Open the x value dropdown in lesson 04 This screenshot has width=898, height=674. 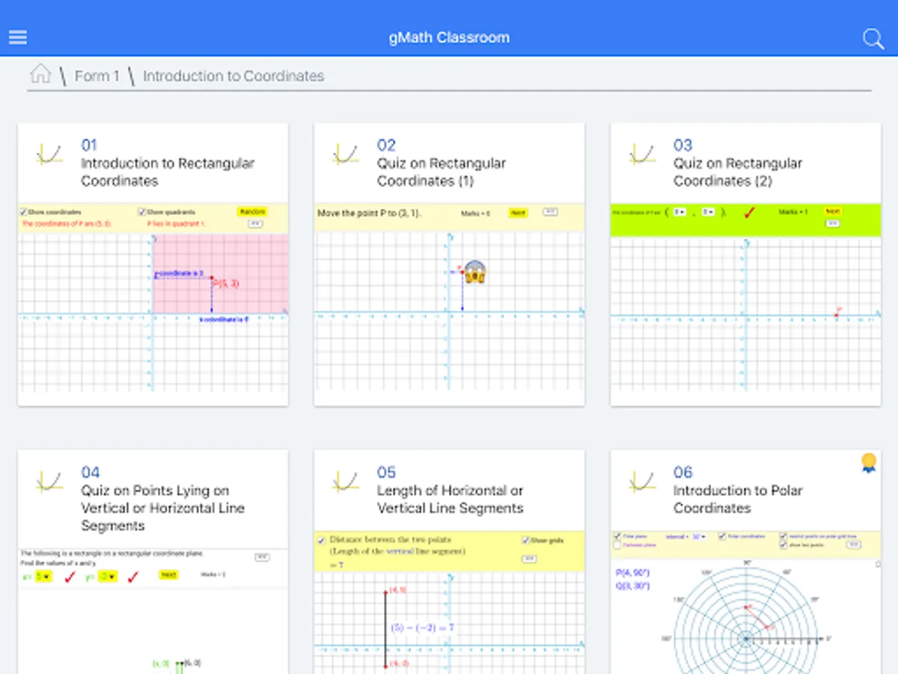tap(43, 577)
